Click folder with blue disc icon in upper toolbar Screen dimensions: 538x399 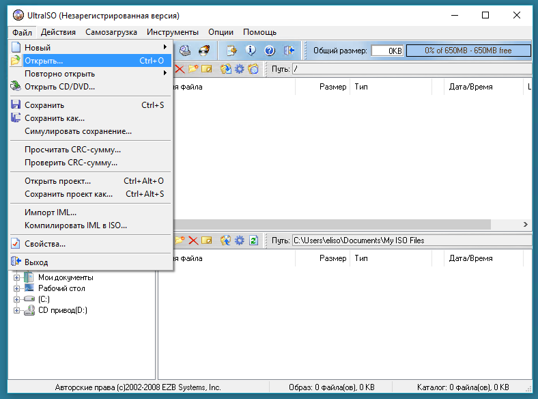[253, 69]
